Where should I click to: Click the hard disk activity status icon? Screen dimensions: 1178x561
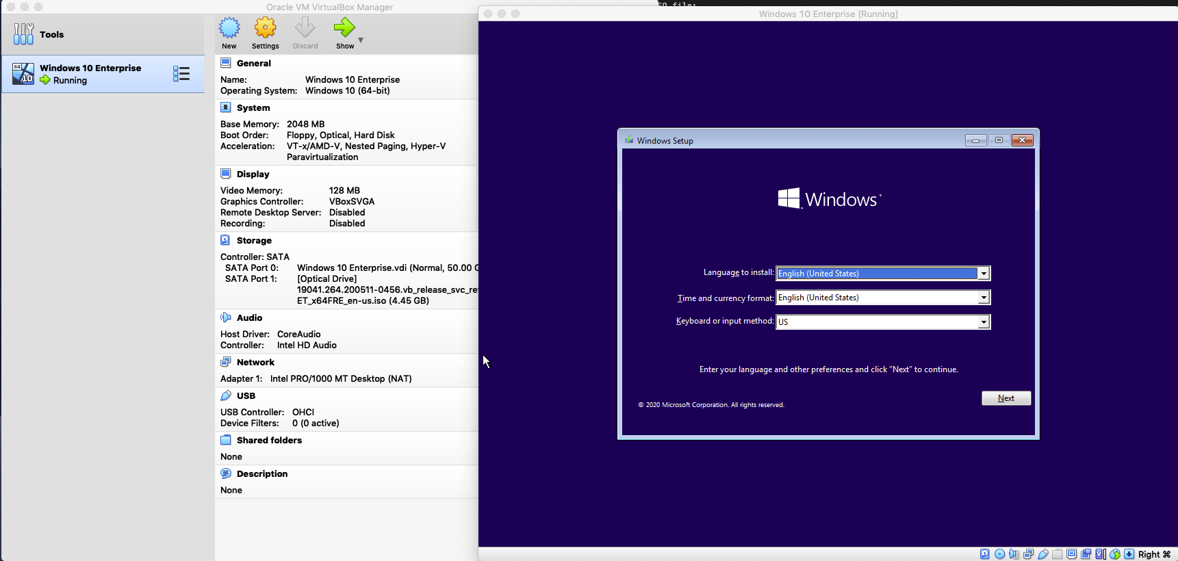coord(984,554)
